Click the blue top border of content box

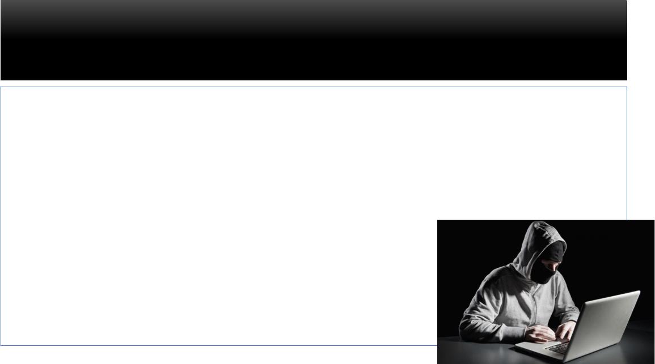coord(314,87)
